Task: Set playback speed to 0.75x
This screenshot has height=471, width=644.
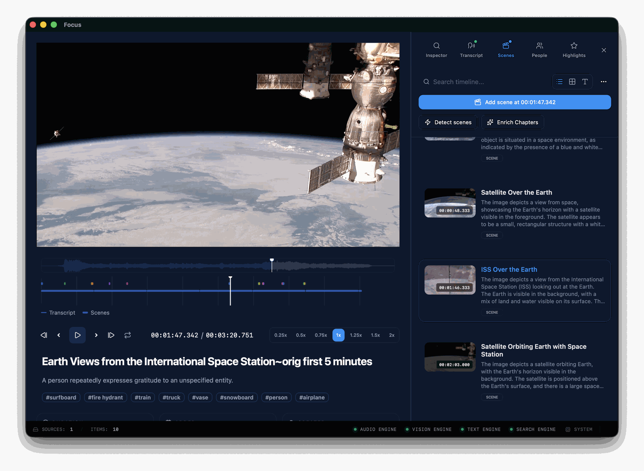Action: click(x=321, y=335)
